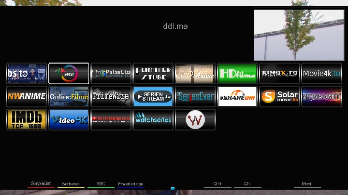Select the ddl.me tile
Image resolution: width=348 pixels, height=195 pixels.
(69, 74)
